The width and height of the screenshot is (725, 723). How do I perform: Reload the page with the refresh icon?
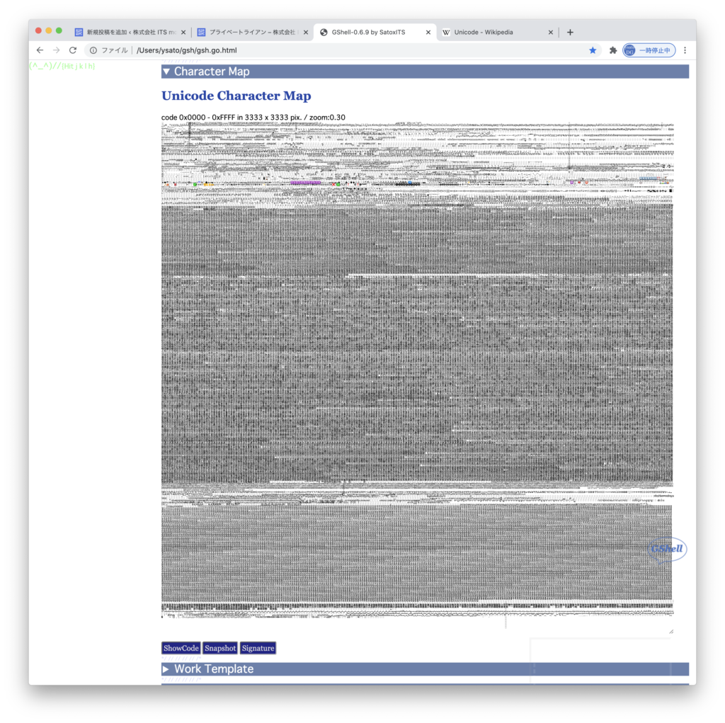pyautogui.click(x=72, y=50)
